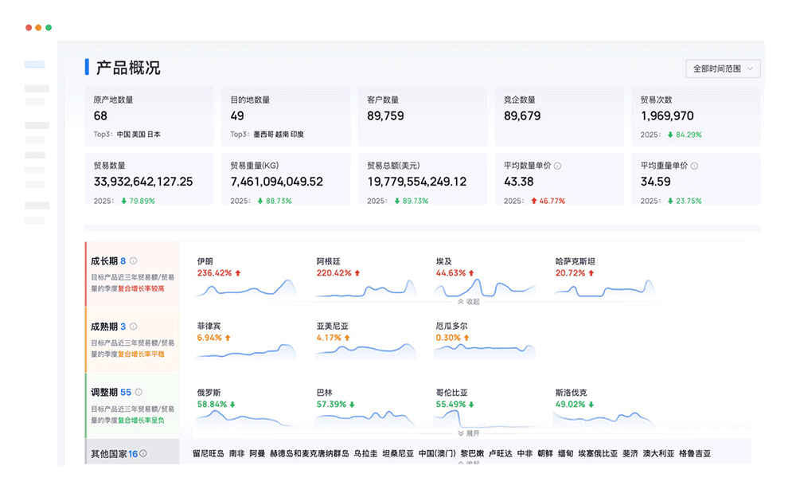The image size is (796, 501).
Task: Click the info icon beside 其他国家
Action: [143, 454]
